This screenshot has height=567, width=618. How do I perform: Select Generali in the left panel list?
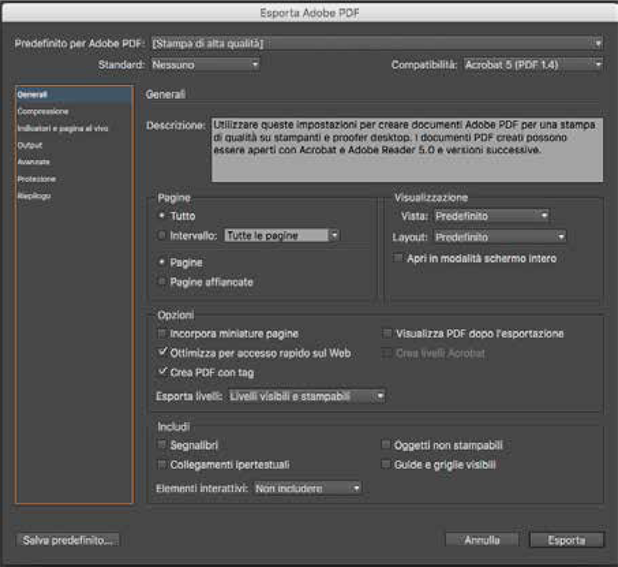point(73,95)
